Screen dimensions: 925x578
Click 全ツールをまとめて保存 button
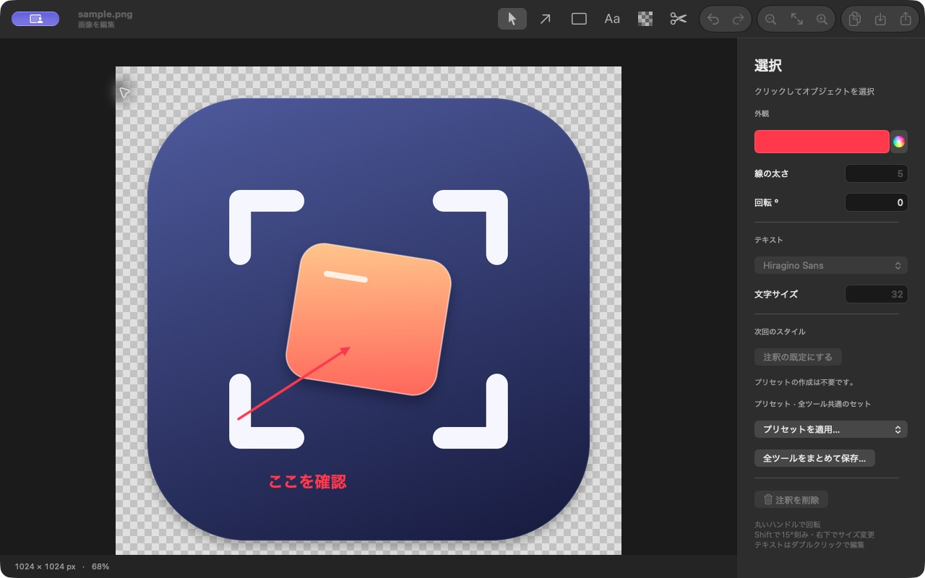(814, 458)
